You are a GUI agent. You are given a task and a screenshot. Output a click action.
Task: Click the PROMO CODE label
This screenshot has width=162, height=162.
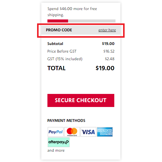pyautogui.click(x=59, y=30)
